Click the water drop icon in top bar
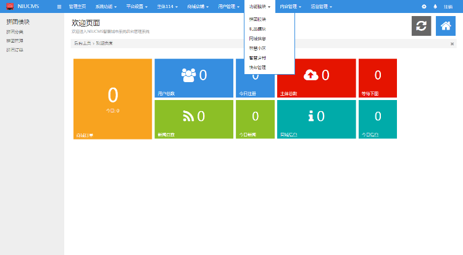Viewport: 463px width, 255px height. click(x=435, y=7)
